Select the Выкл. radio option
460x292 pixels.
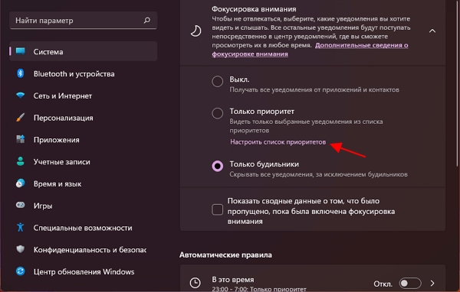pyautogui.click(x=218, y=82)
